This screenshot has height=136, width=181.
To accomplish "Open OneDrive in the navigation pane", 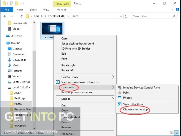I will point(14,36).
